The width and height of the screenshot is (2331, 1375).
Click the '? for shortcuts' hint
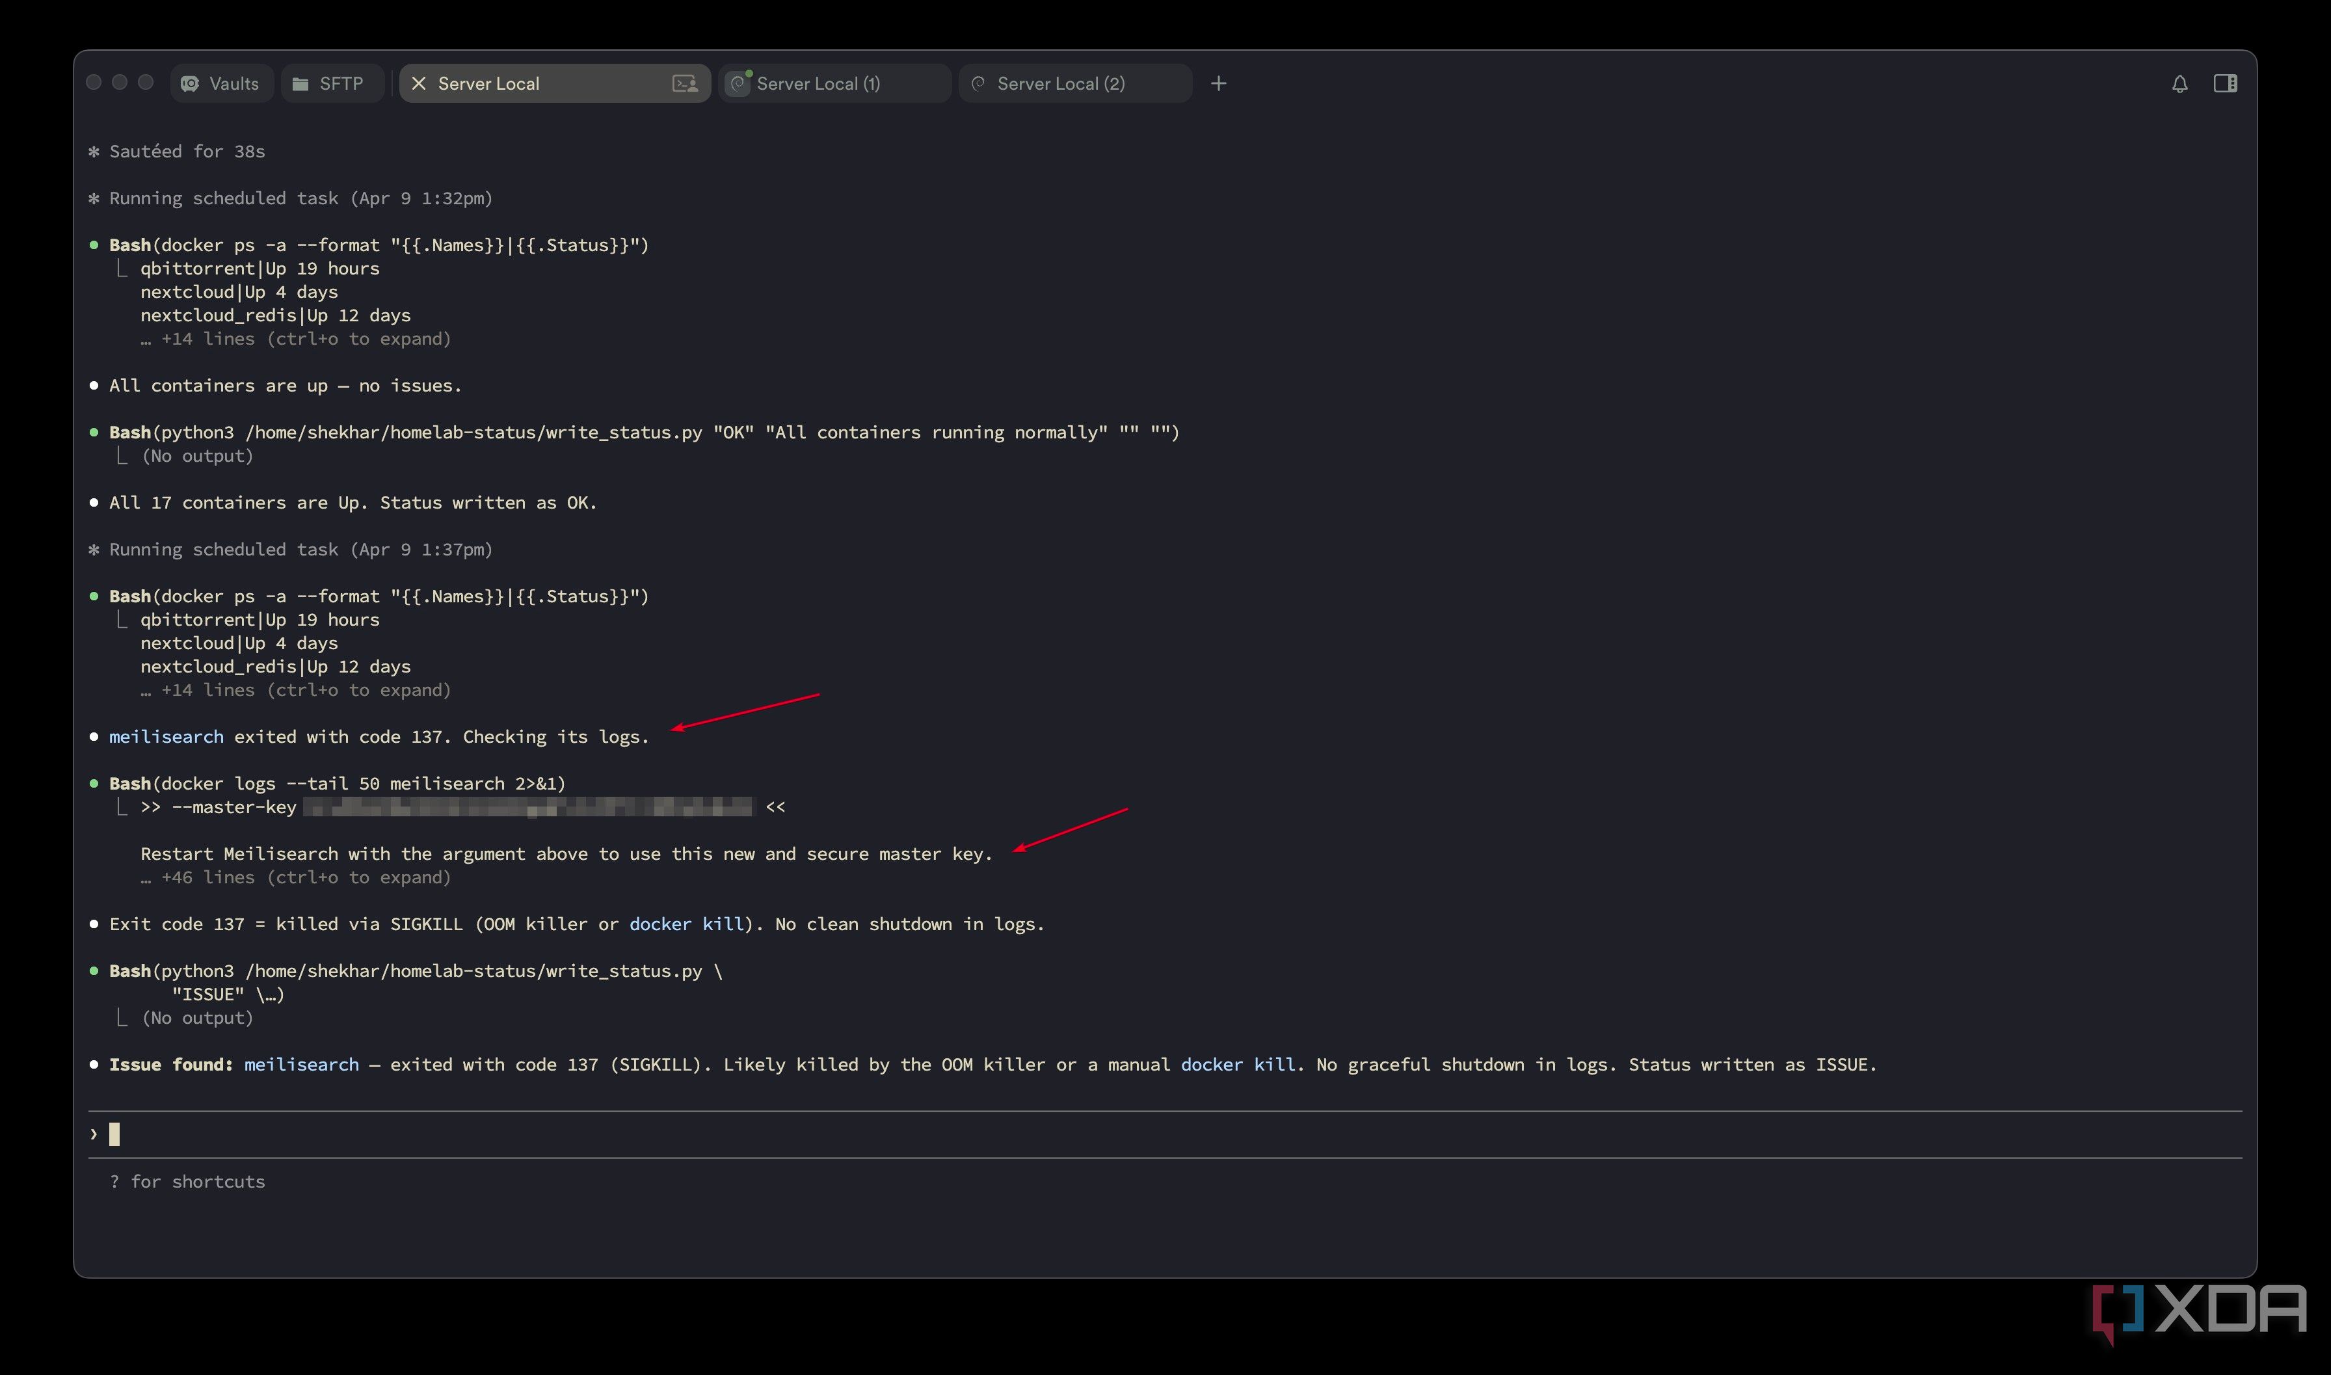187,1181
